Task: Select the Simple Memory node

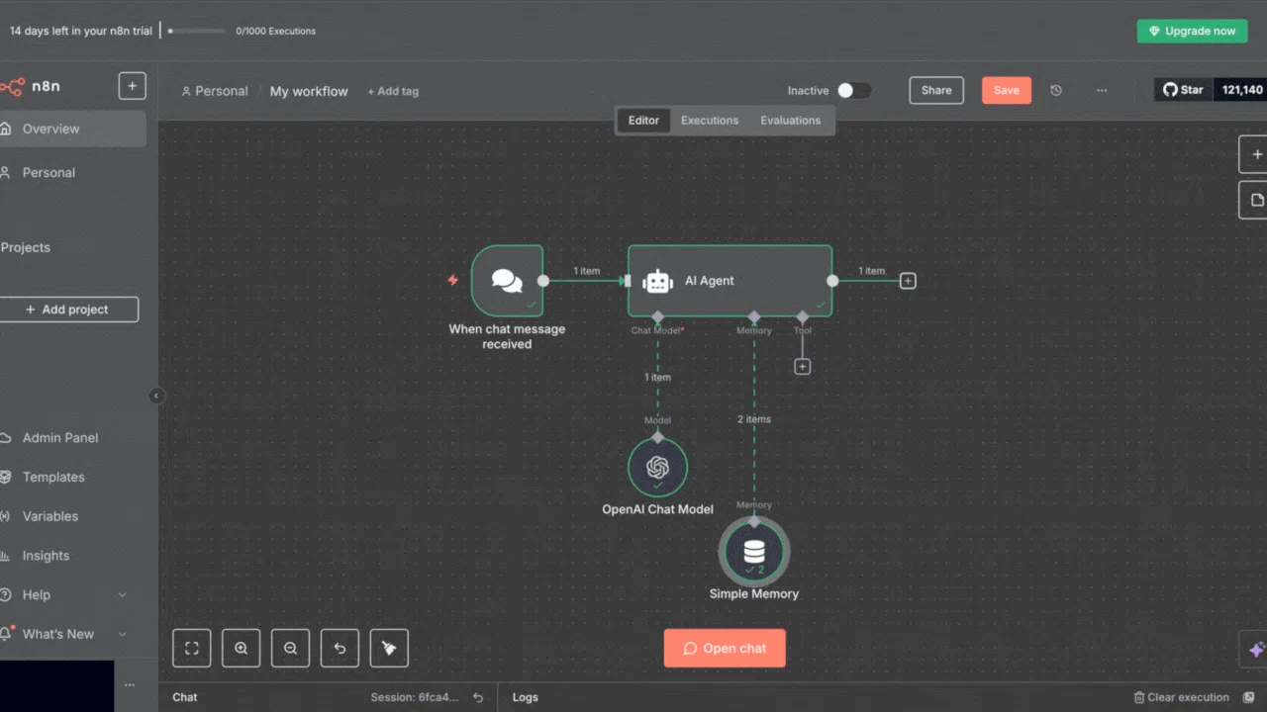Action: pyautogui.click(x=754, y=552)
